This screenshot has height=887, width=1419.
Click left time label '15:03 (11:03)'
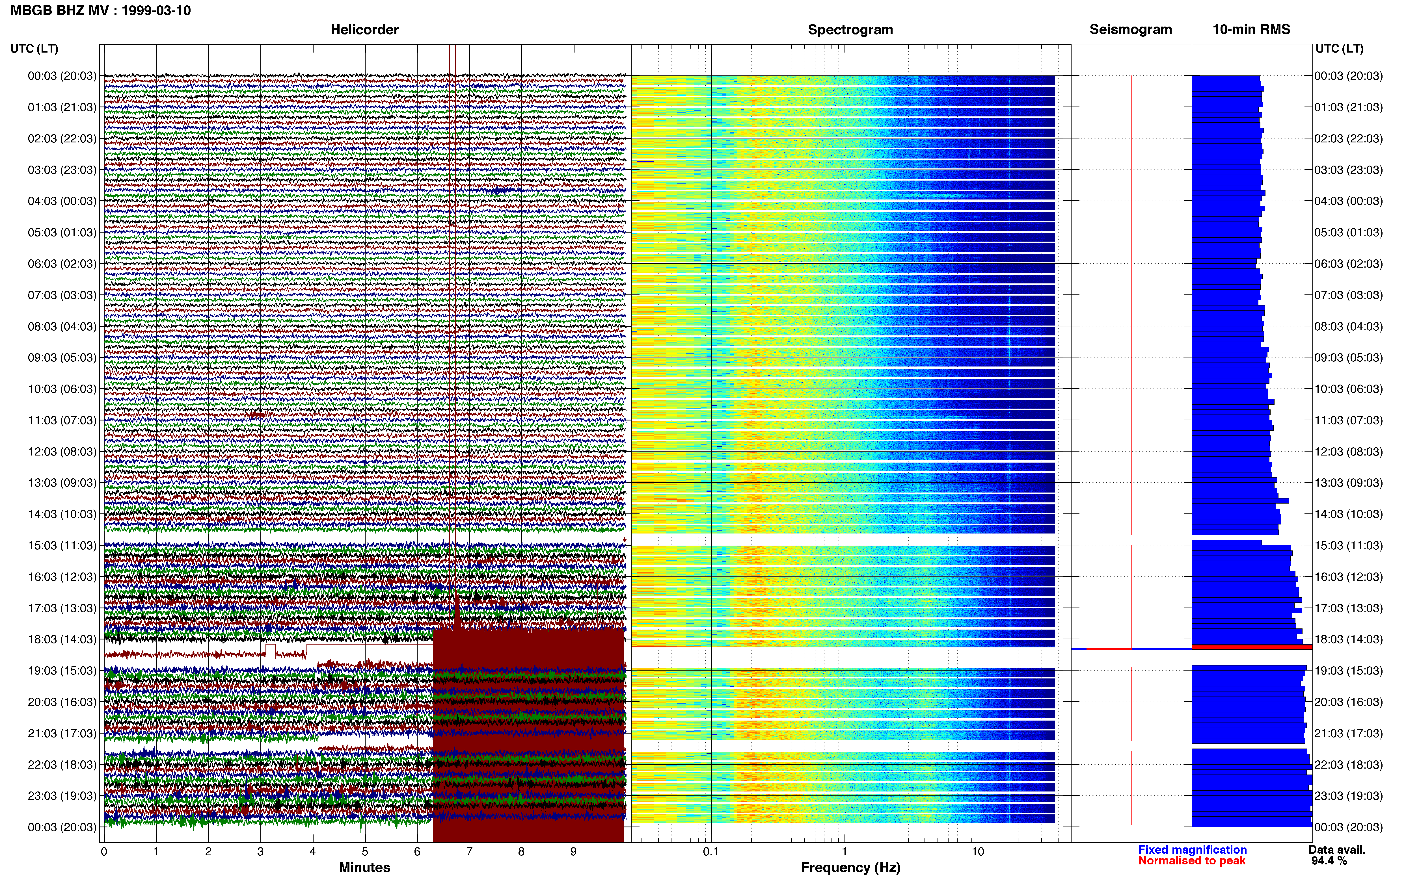pyautogui.click(x=62, y=546)
